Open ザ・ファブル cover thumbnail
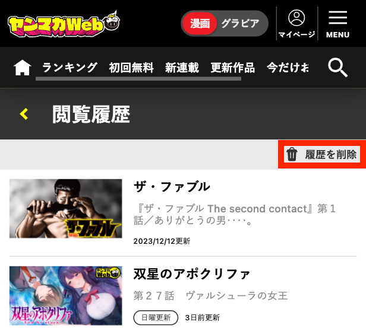 coord(65,209)
